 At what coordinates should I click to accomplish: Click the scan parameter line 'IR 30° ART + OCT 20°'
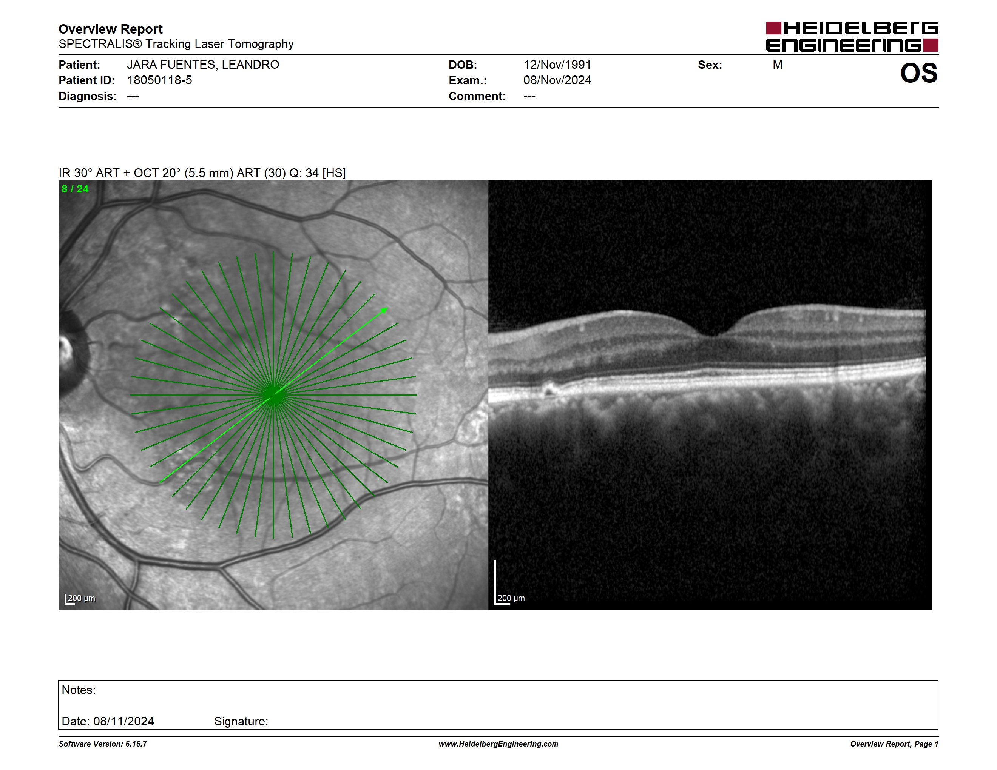coord(202,173)
